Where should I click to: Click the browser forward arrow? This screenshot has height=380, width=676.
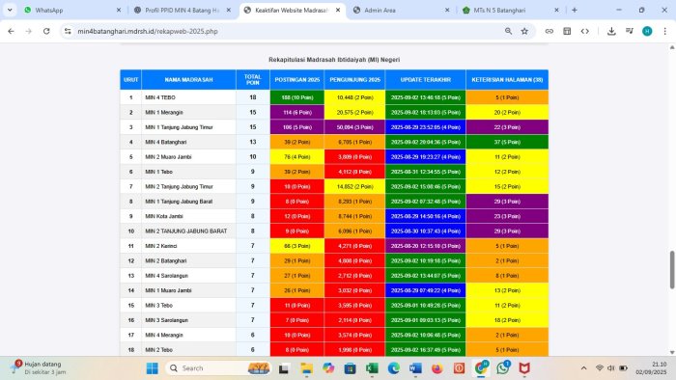click(28, 31)
